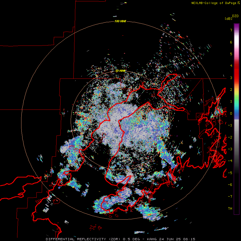Click the -3 scale value
The image size is (241, 241).
[x=230, y=149]
